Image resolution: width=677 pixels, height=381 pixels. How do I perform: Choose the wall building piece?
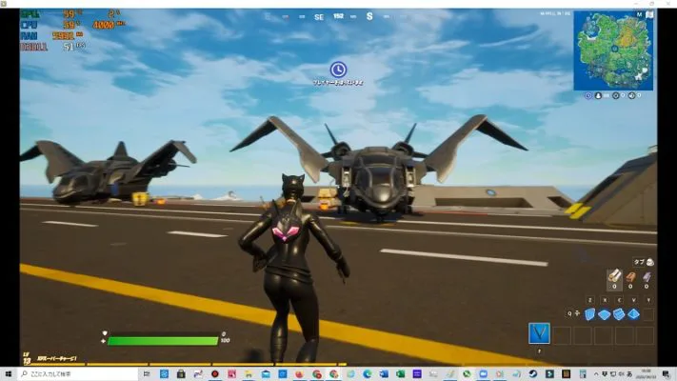pos(589,314)
